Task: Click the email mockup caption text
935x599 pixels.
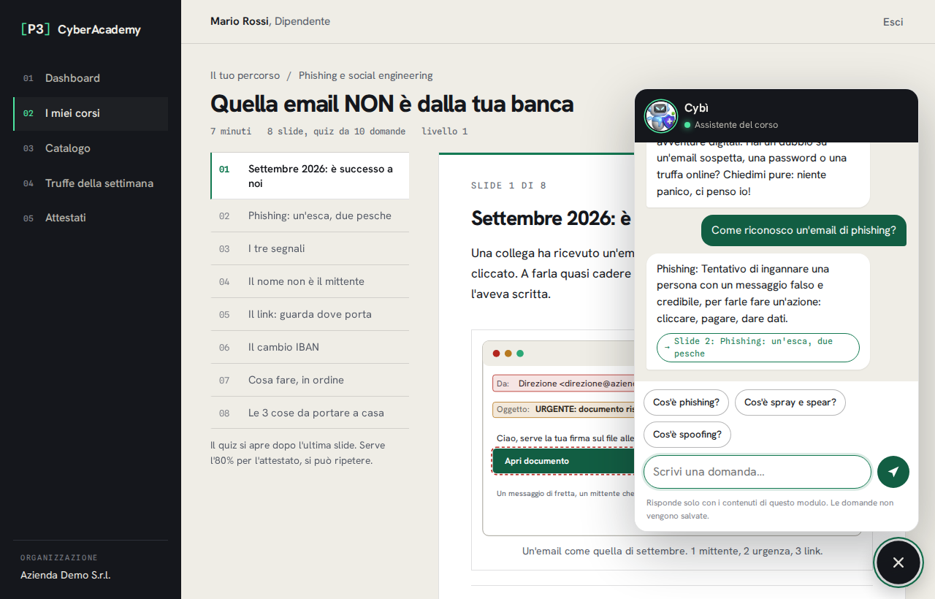Action: click(x=672, y=551)
